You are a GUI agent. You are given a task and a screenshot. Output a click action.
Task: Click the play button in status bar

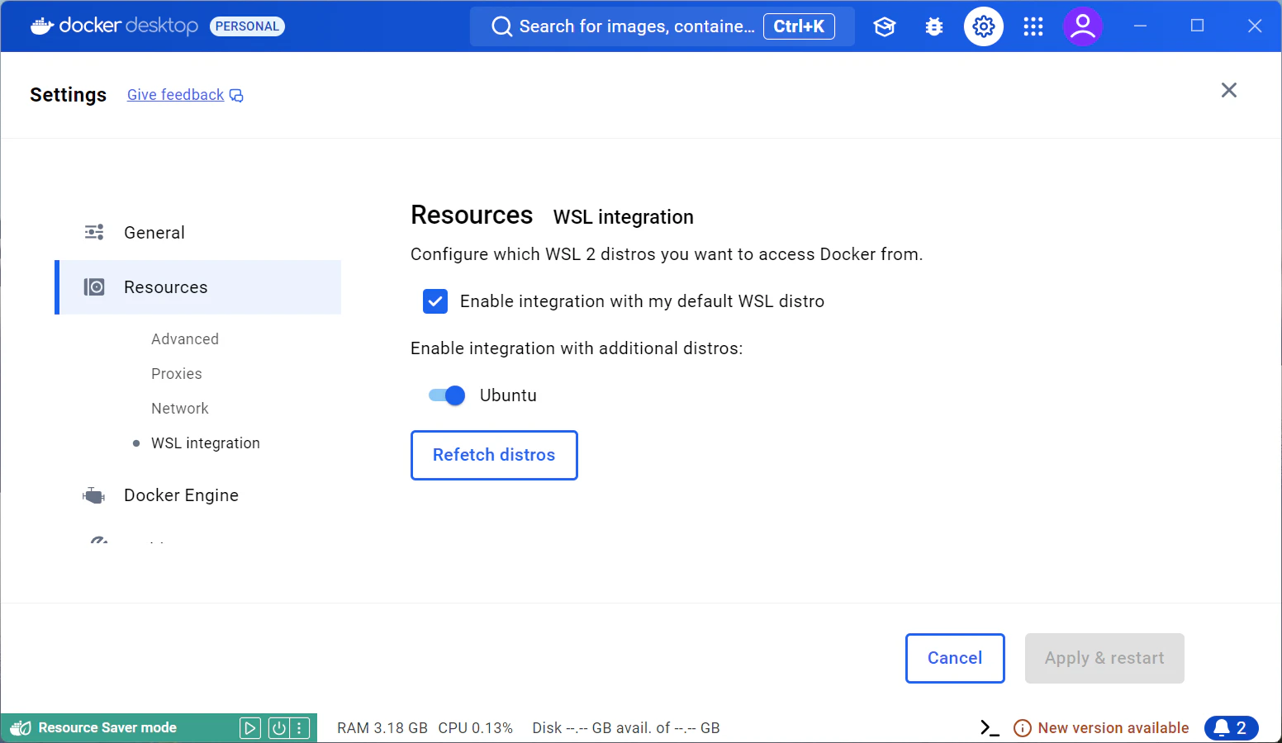[x=250, y=727]
